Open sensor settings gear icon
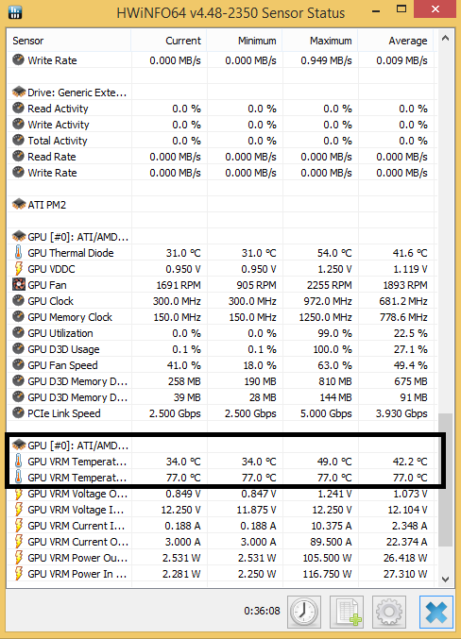461x639 pixels. 389,612
